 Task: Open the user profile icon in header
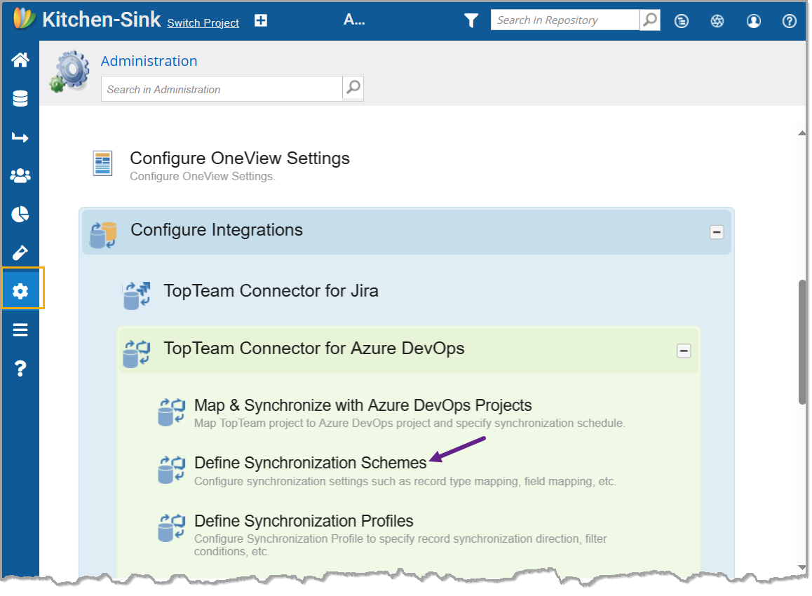pyautogui.click(x=754, y=21)
